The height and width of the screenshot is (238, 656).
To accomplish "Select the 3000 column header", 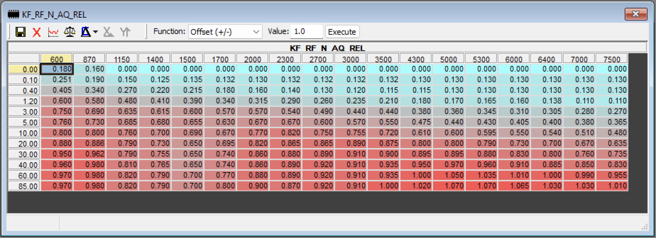I will point(350,59).
